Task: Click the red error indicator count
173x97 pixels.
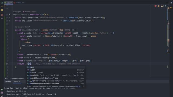Action: pos(156,6)
